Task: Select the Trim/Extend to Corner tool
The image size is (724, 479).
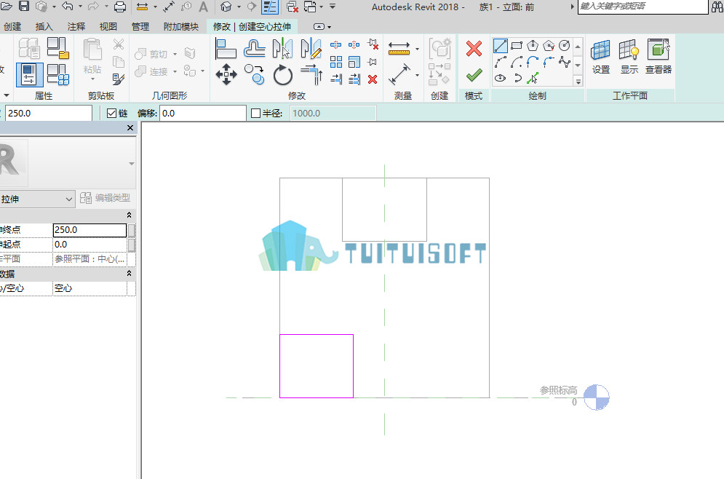Action: pos(311,75)
